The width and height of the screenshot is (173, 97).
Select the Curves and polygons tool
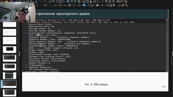(x=46, y=5)
